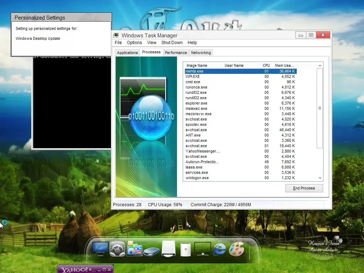Select the Processes tab
Viewport: 364px width, 273px height.
tap(151, 52)
